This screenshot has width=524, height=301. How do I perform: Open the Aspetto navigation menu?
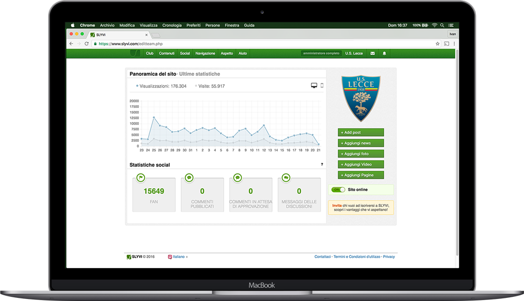[226, 53]
